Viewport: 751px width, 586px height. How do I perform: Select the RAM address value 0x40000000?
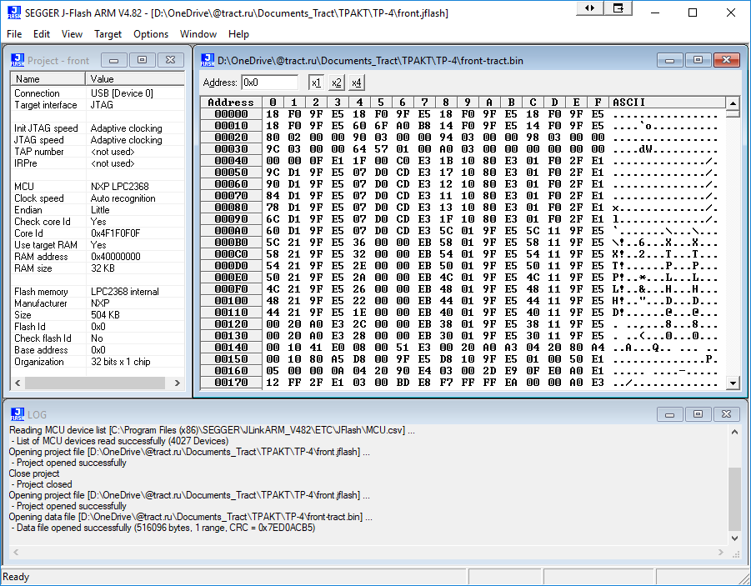coord(115,257)
